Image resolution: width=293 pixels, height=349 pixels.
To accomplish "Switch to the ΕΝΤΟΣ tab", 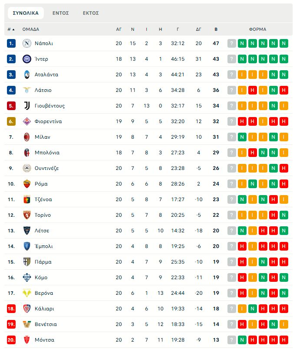I will point(61,13).
